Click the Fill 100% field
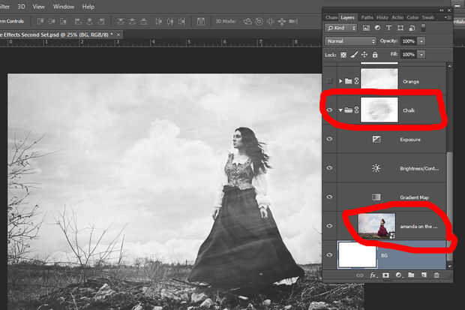 tap(409, 54)
